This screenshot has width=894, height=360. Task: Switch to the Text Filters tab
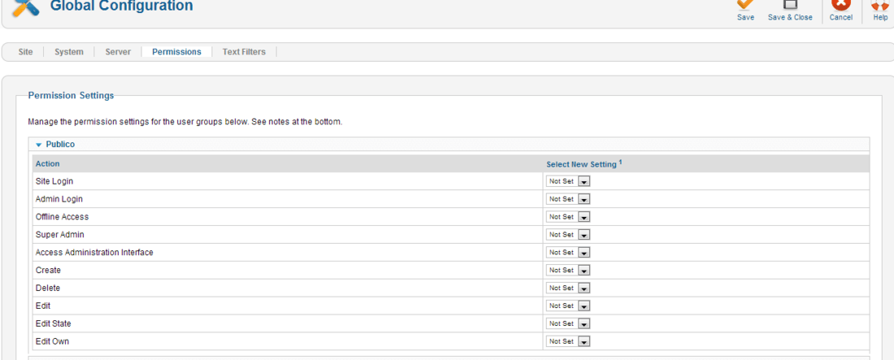pos(244,52)
